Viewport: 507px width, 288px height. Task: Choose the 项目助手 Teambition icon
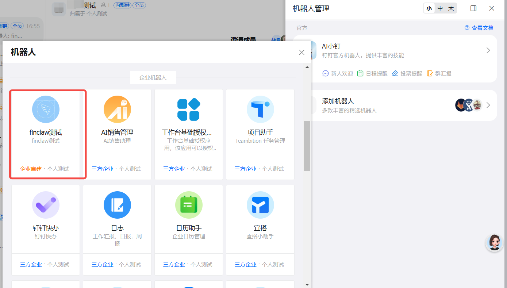pos(260,109)
